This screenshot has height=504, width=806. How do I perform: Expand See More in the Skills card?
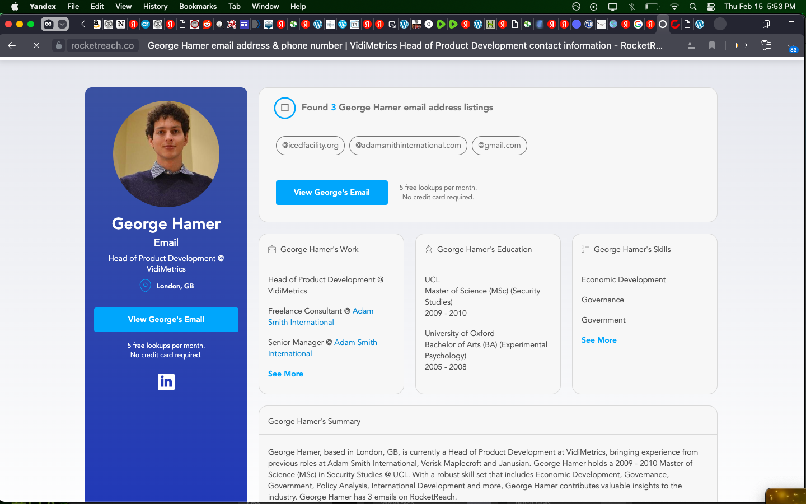coord(599,340)
